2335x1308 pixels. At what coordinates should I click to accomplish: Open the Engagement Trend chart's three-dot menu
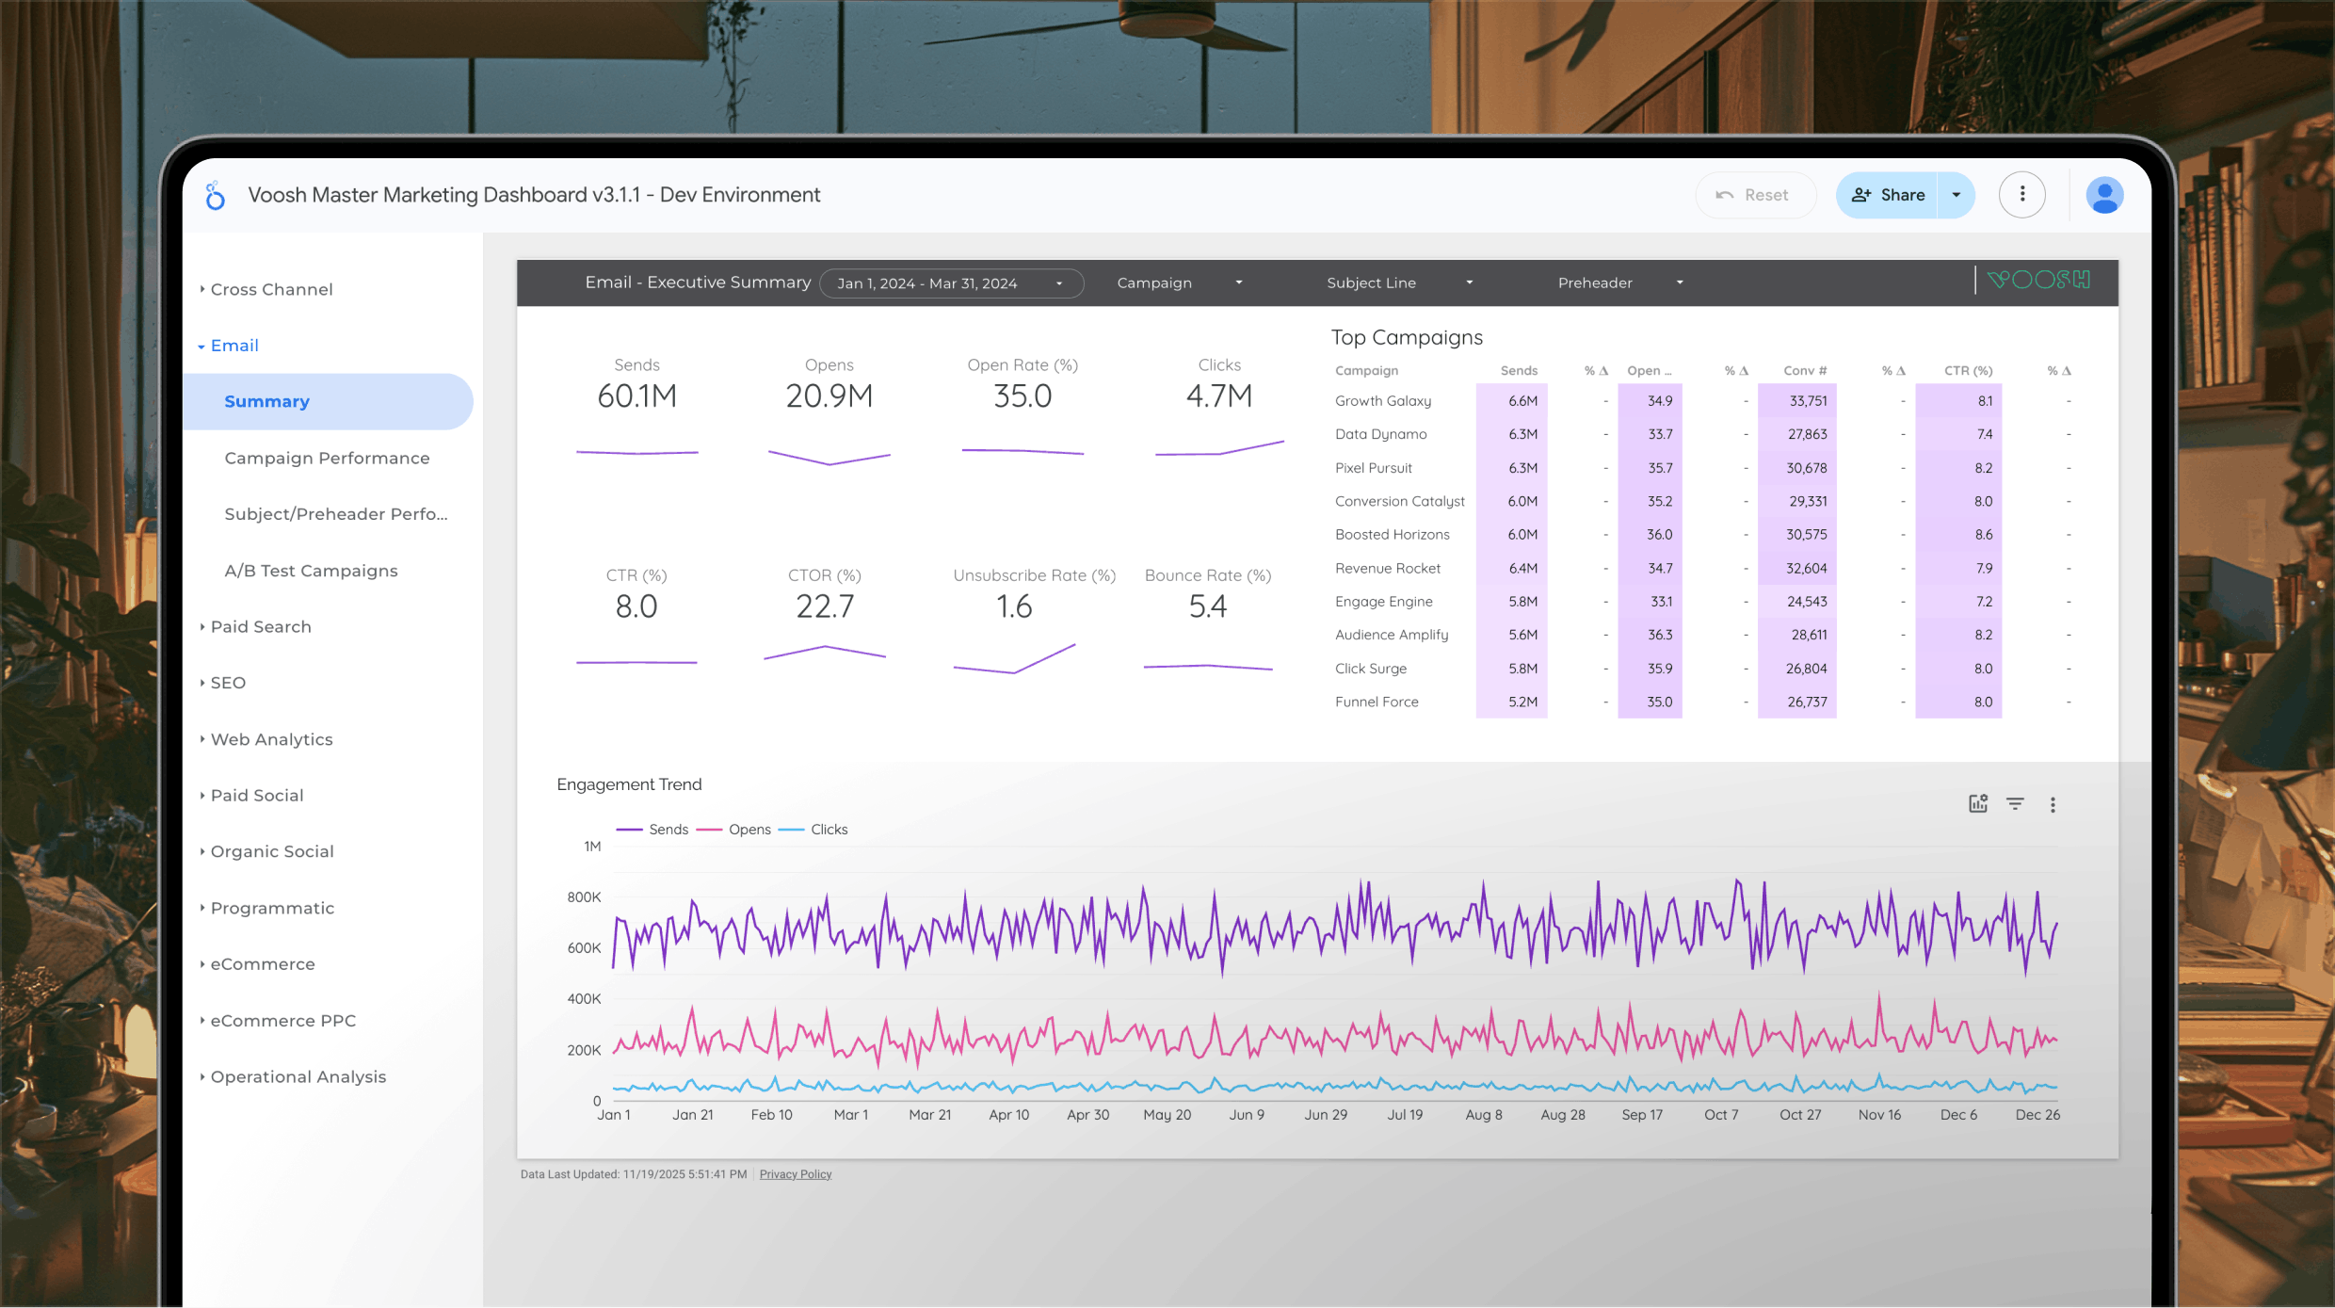pyautogui.click(x=2053, y=804)
